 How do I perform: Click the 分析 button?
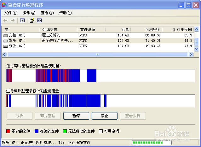pos(20,116)
